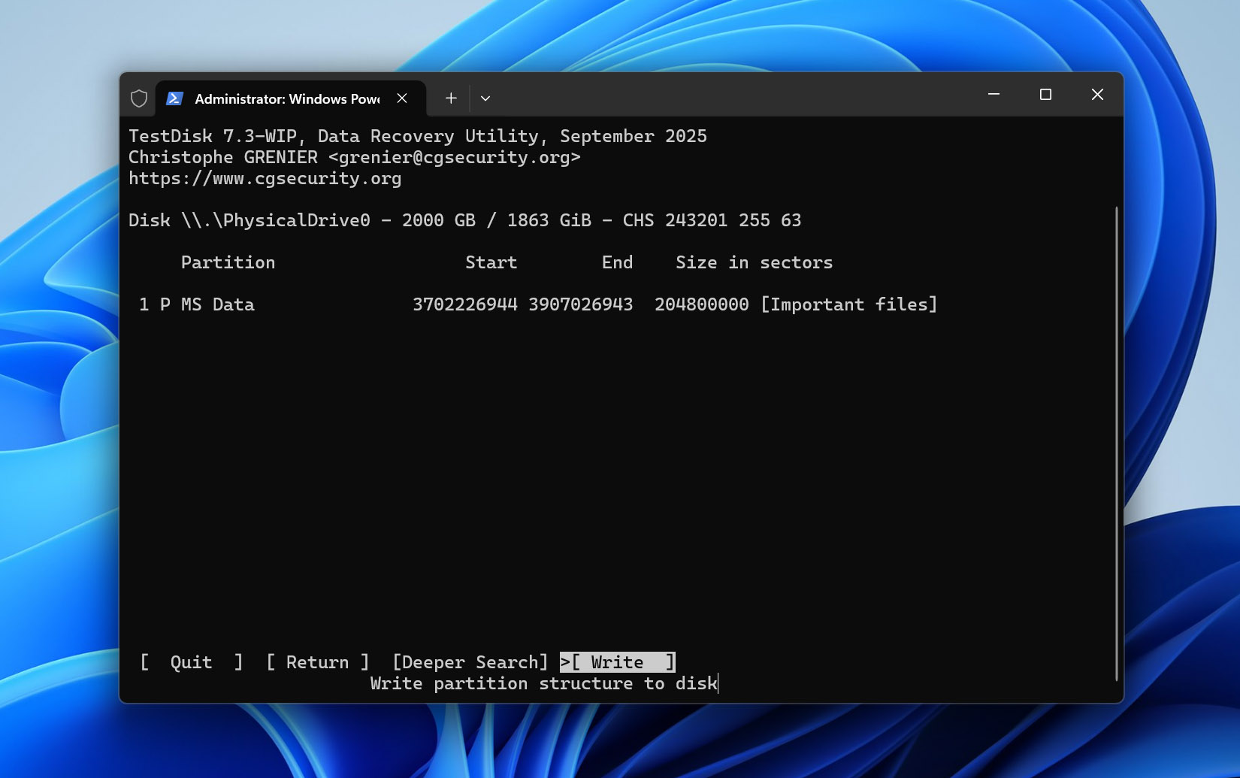This screenshot has width=1240, height=778.
Task: Click the https://www.cgsecurity.org URL text
Action: pyautogui.click(x=265, y=178)
